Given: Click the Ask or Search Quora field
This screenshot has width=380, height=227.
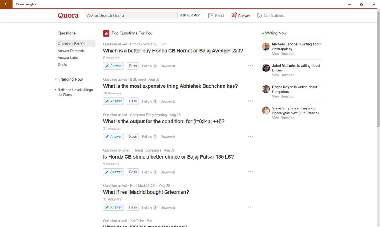Looking at the screenshot, I should click(x=131, y=15).
